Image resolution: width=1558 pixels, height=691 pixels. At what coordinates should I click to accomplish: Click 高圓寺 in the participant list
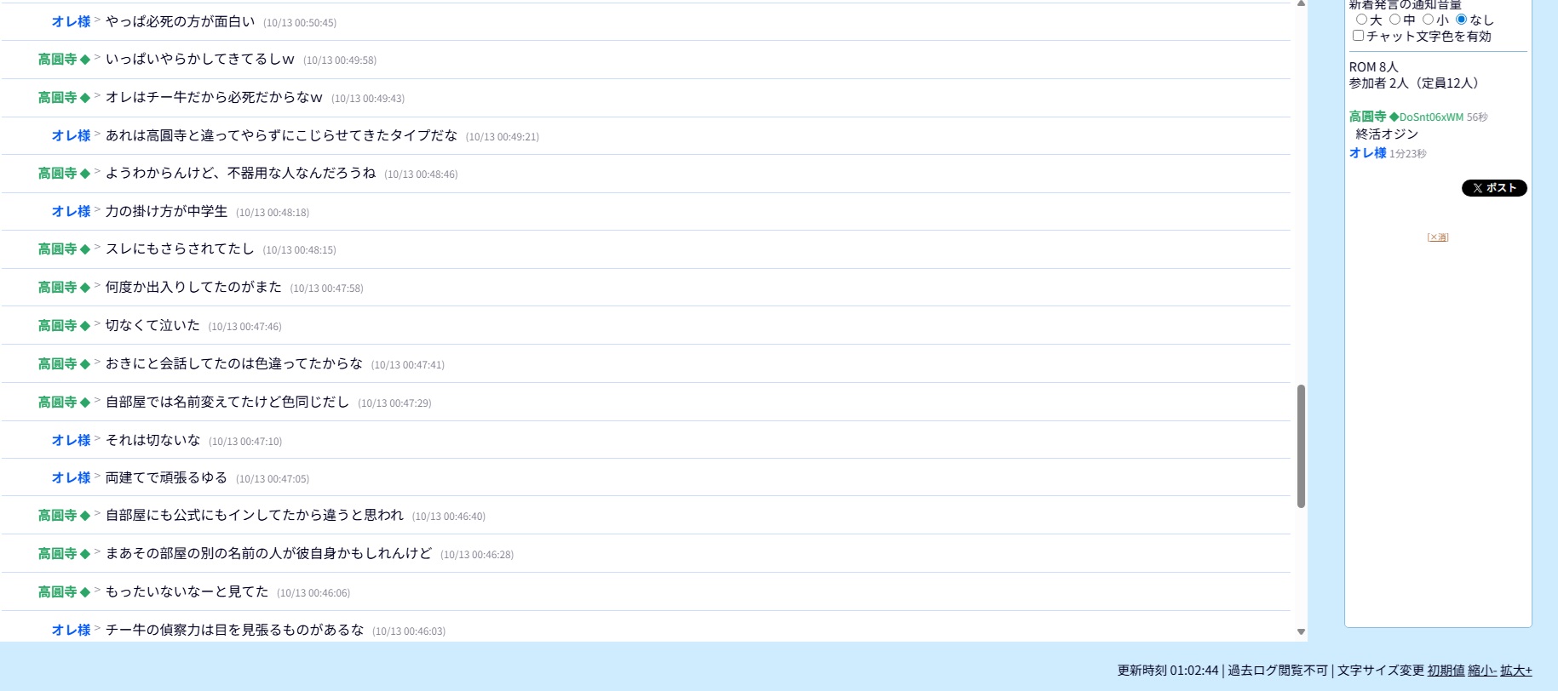1367,117
